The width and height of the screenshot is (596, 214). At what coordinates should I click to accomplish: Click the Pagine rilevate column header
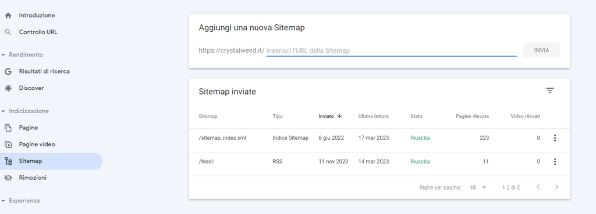pyautogui.click(x=472, y=117)
